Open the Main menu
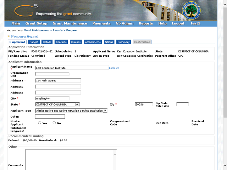Viewport: 227px width, 170px height. click(x=16, y=23)
